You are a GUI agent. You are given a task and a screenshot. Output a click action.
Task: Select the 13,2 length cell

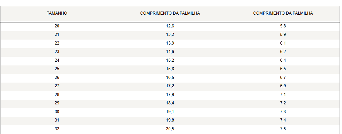tap(170, 35)
